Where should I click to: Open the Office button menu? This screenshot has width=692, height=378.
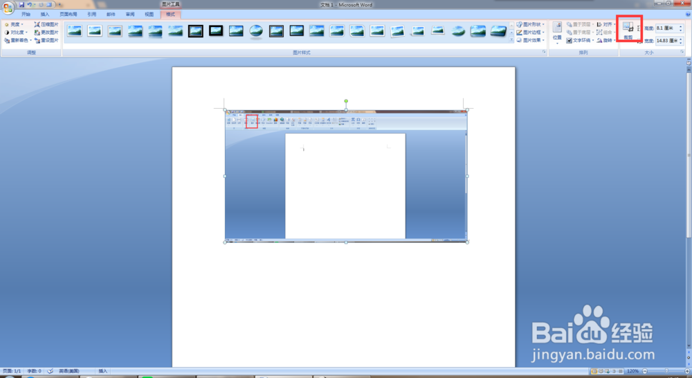[8, 8]
